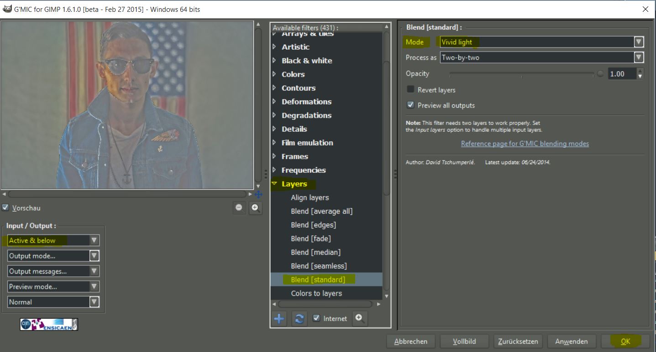Open the Output messages dropdown
Image resolution: width=656 pixels, height=352 pixels.
point(53,271)
